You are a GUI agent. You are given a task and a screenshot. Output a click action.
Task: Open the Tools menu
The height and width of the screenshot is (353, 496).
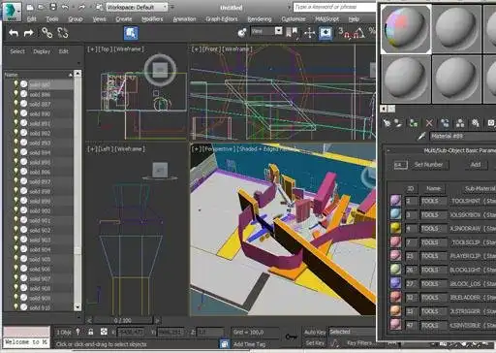point(52,19)
